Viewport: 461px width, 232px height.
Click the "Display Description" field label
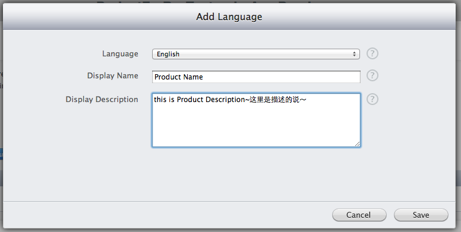102,100
